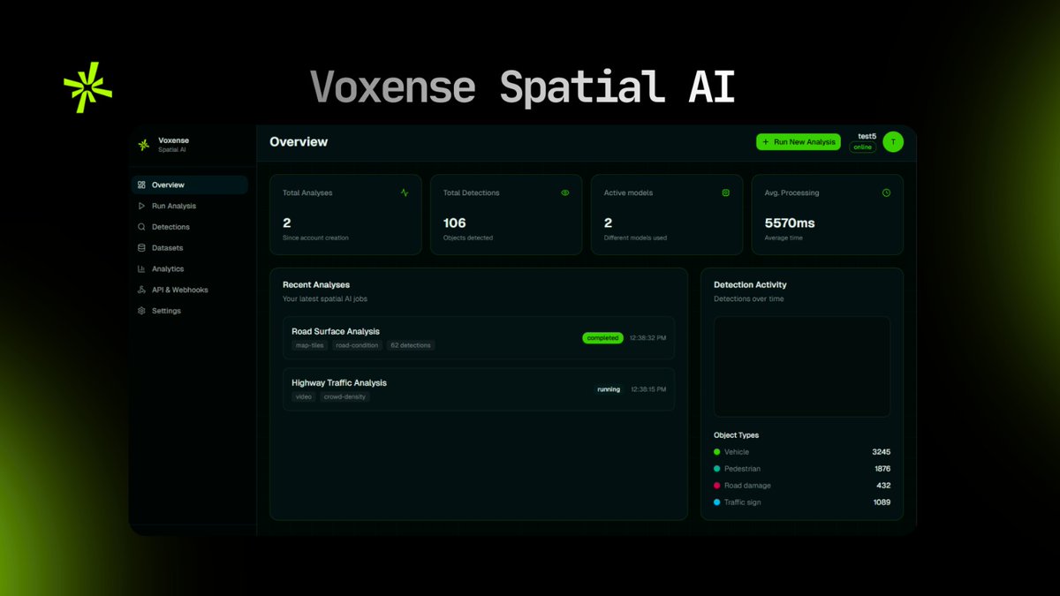Click the red Road damage color dot
Screen dimensions: 1060x596
[717, 486]
